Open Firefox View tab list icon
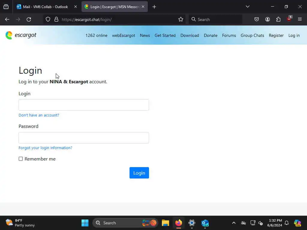Viewport: 307px width, 230px height. (6, 7)
